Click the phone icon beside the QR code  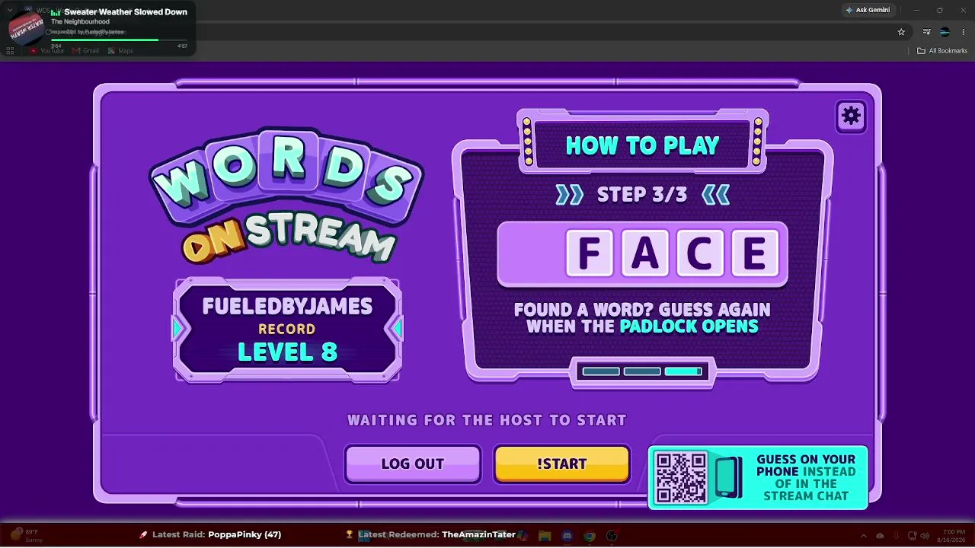tap(728, 477)
